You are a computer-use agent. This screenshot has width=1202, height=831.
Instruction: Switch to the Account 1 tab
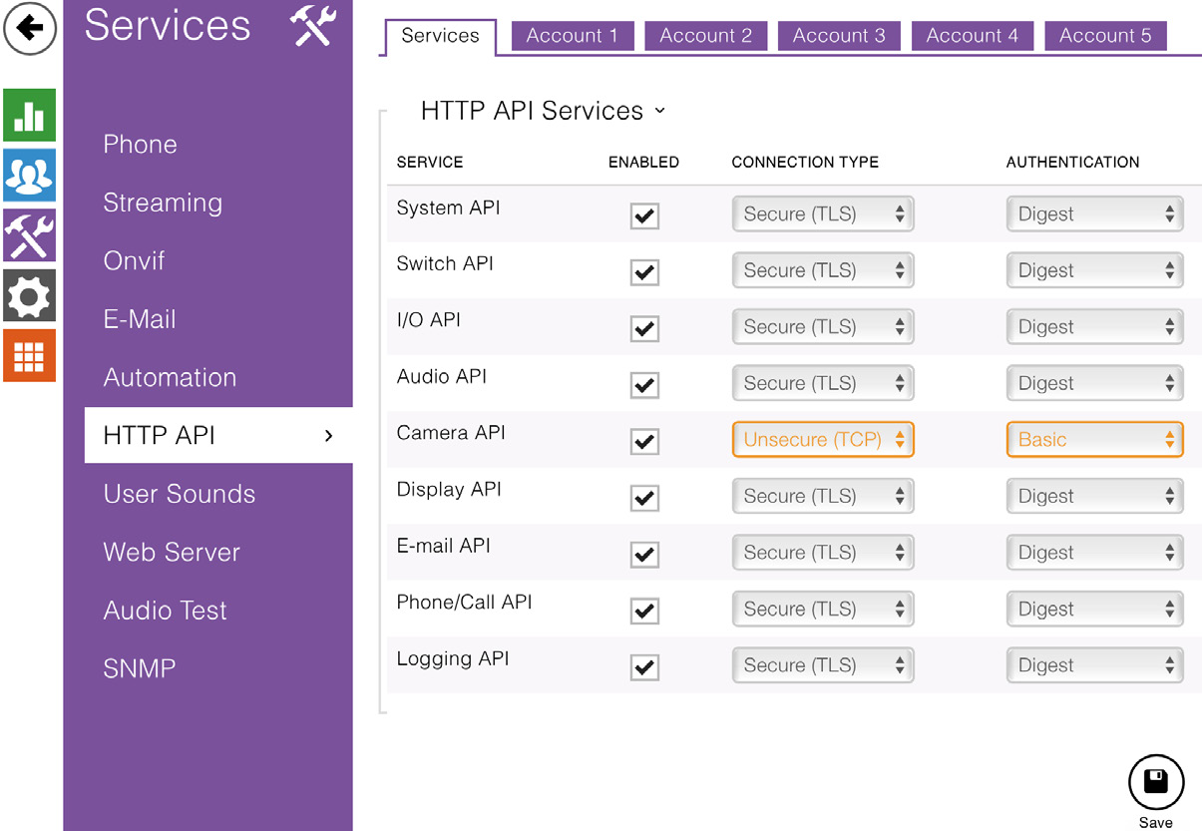[x=573, y=36]
